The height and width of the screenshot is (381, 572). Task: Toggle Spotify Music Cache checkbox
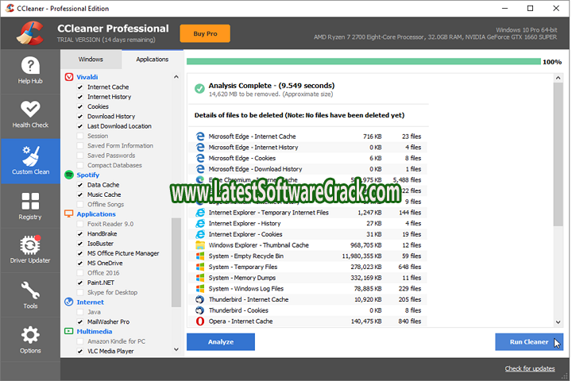coord(80,194)
